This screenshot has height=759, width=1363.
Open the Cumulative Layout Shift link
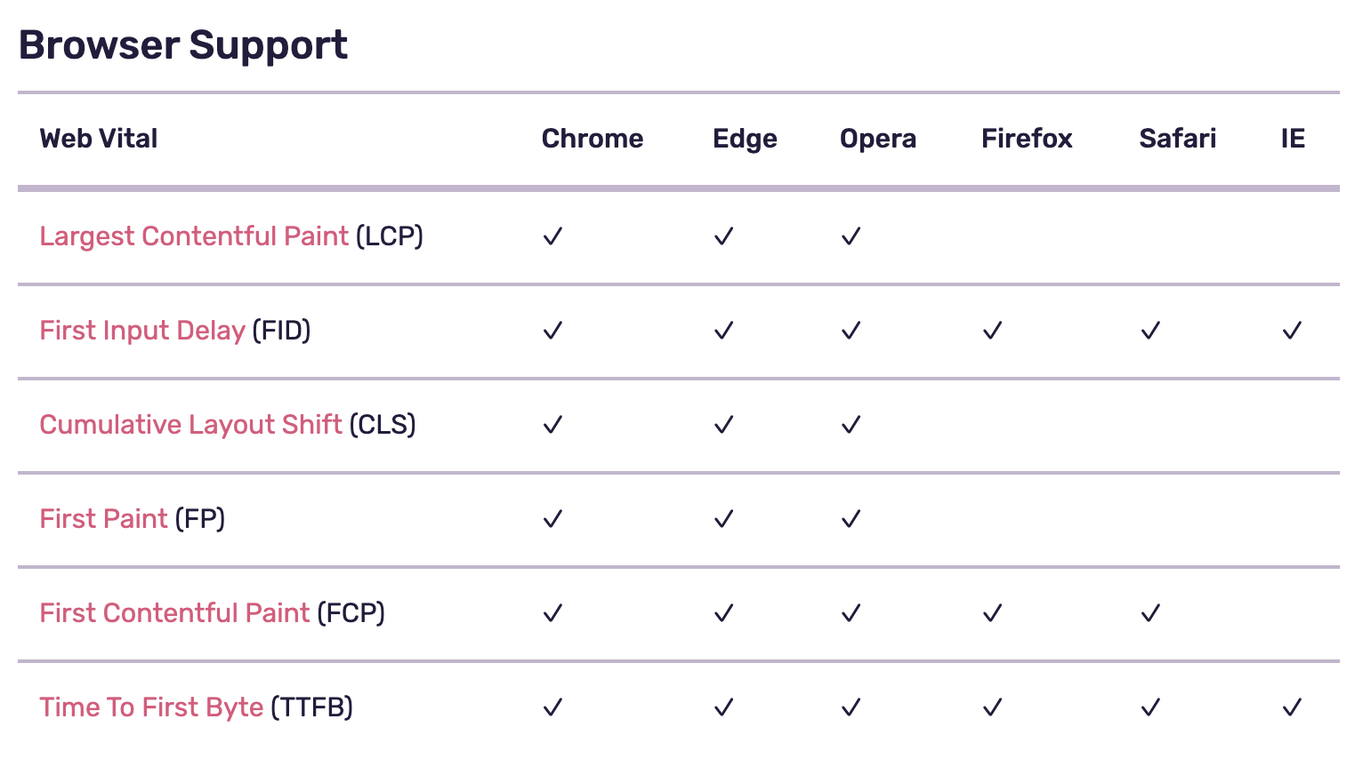tap(190, 425)
